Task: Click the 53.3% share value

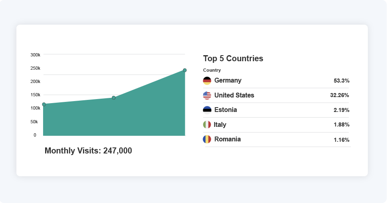Action: point(341,81)
